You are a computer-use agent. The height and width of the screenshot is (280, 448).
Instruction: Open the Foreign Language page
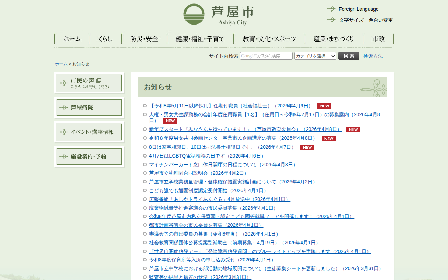(x=358, y=9)
